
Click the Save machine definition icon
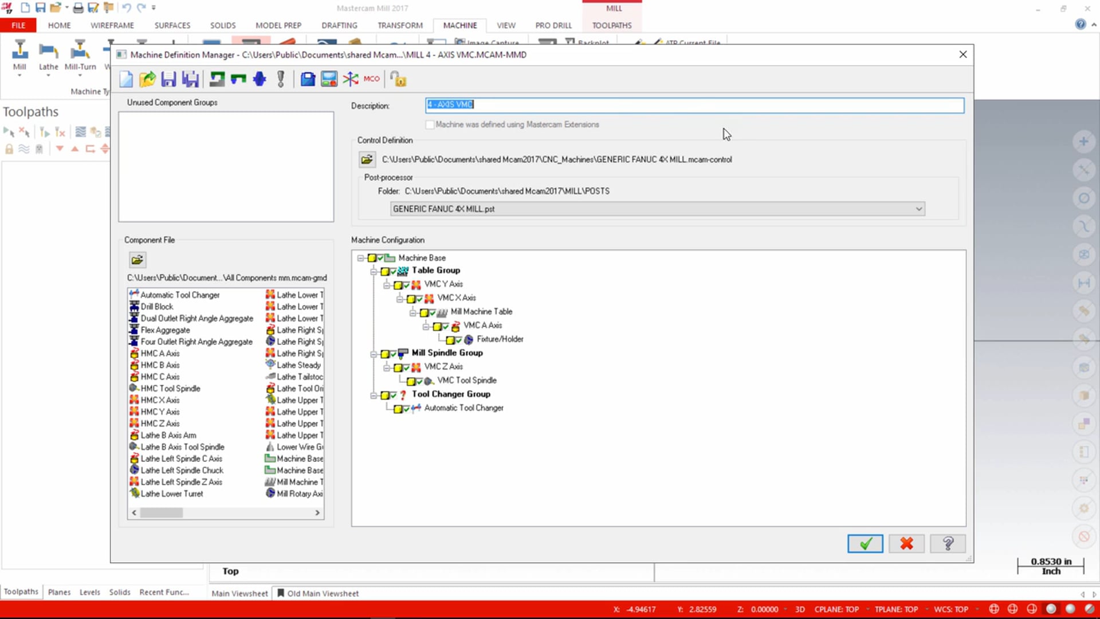(168, 79)
